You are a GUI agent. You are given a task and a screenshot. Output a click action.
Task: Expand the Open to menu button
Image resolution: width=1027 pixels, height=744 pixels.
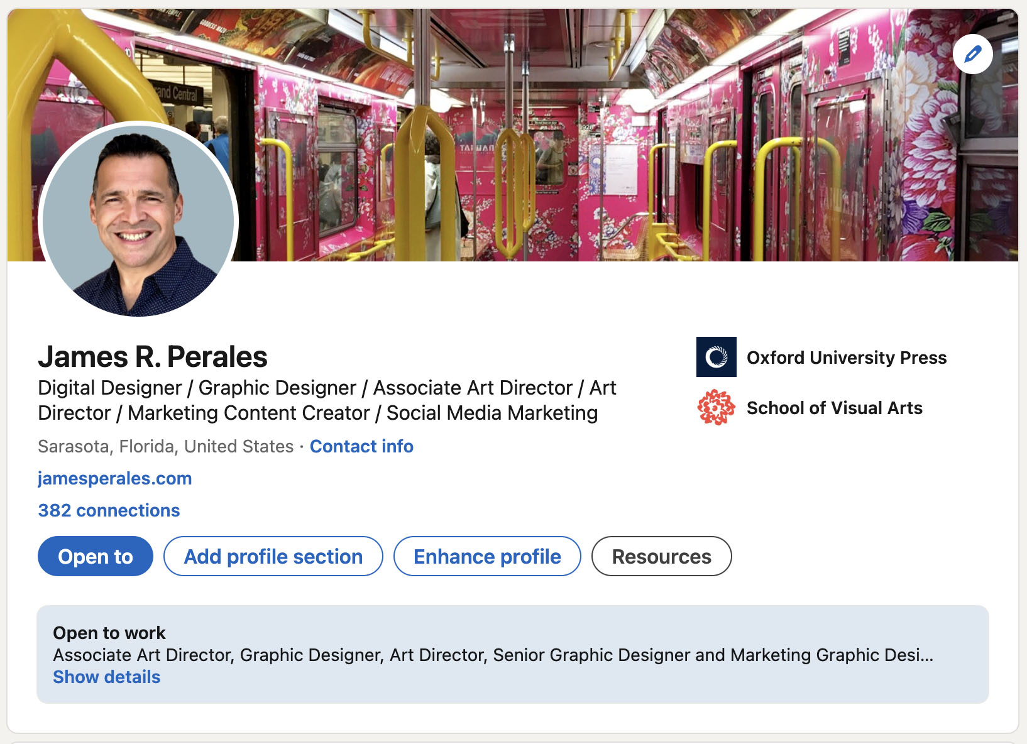click(x=96, y=556)
